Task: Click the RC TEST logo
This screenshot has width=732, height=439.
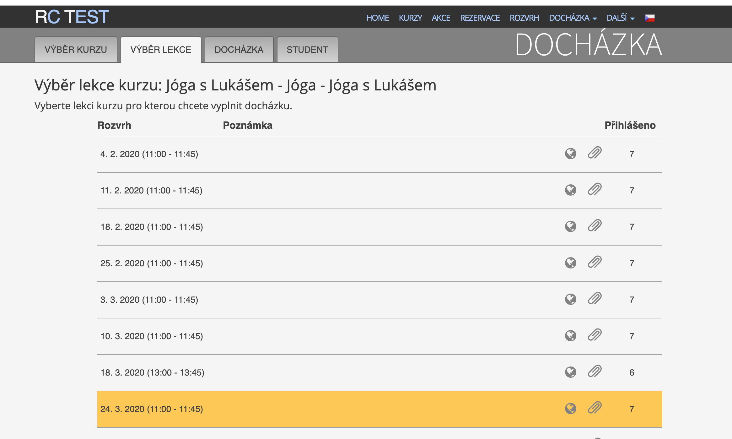Action: click(72, 17)
